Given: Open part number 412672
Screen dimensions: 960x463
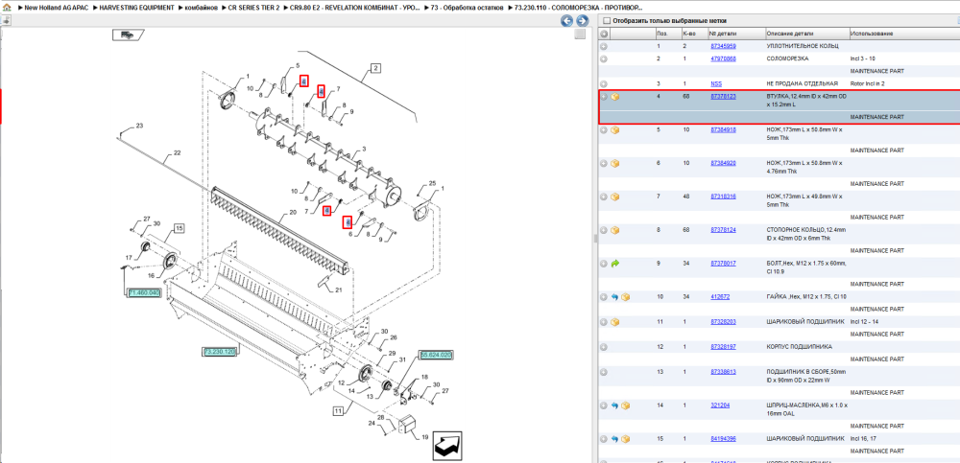Looking at the screenshot, I should point(719,296).
